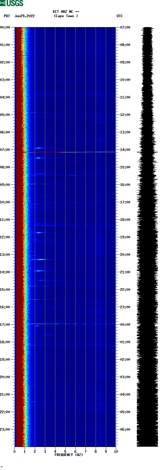Click the 2.5 Hz burst near 13:55 PDT
160x470 pixels.
coord(39,271)
